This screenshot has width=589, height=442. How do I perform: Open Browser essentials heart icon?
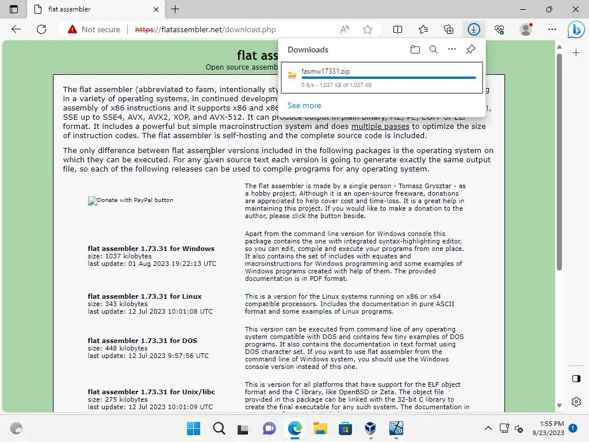(499, 29)
